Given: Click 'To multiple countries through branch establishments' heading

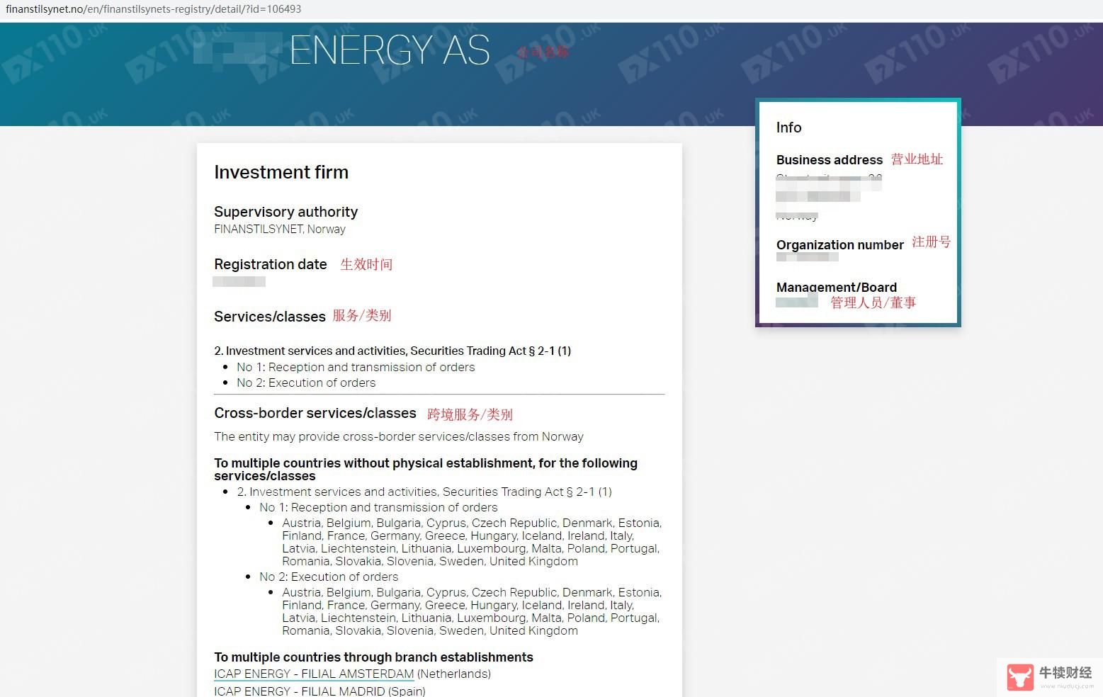Looking at the screenshot, I should point(373,657).
